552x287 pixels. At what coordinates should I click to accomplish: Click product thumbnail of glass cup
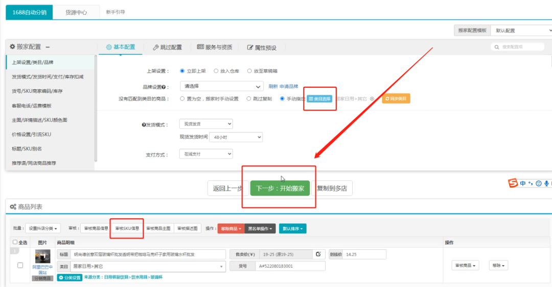click(x=42, y=256)
